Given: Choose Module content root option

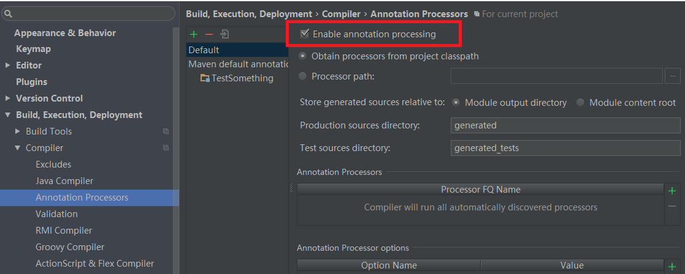Looking at the screenshot, I should point(580,103).
